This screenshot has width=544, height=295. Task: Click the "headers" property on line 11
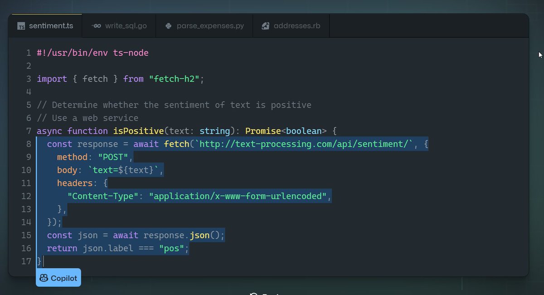pyautogui.click(x=75, y=183)
